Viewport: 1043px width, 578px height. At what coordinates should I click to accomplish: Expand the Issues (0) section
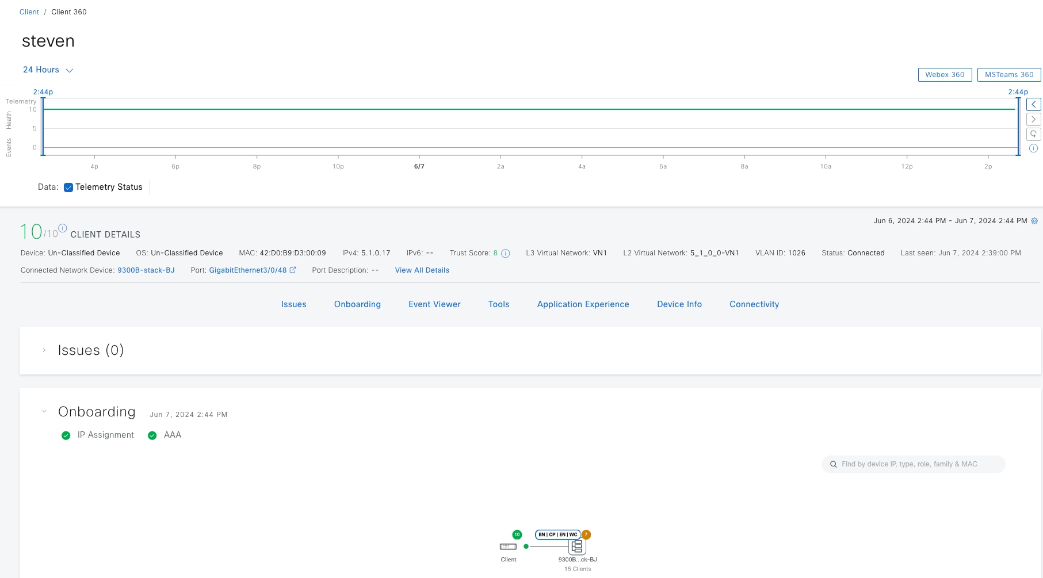click(x=44, y=349)
